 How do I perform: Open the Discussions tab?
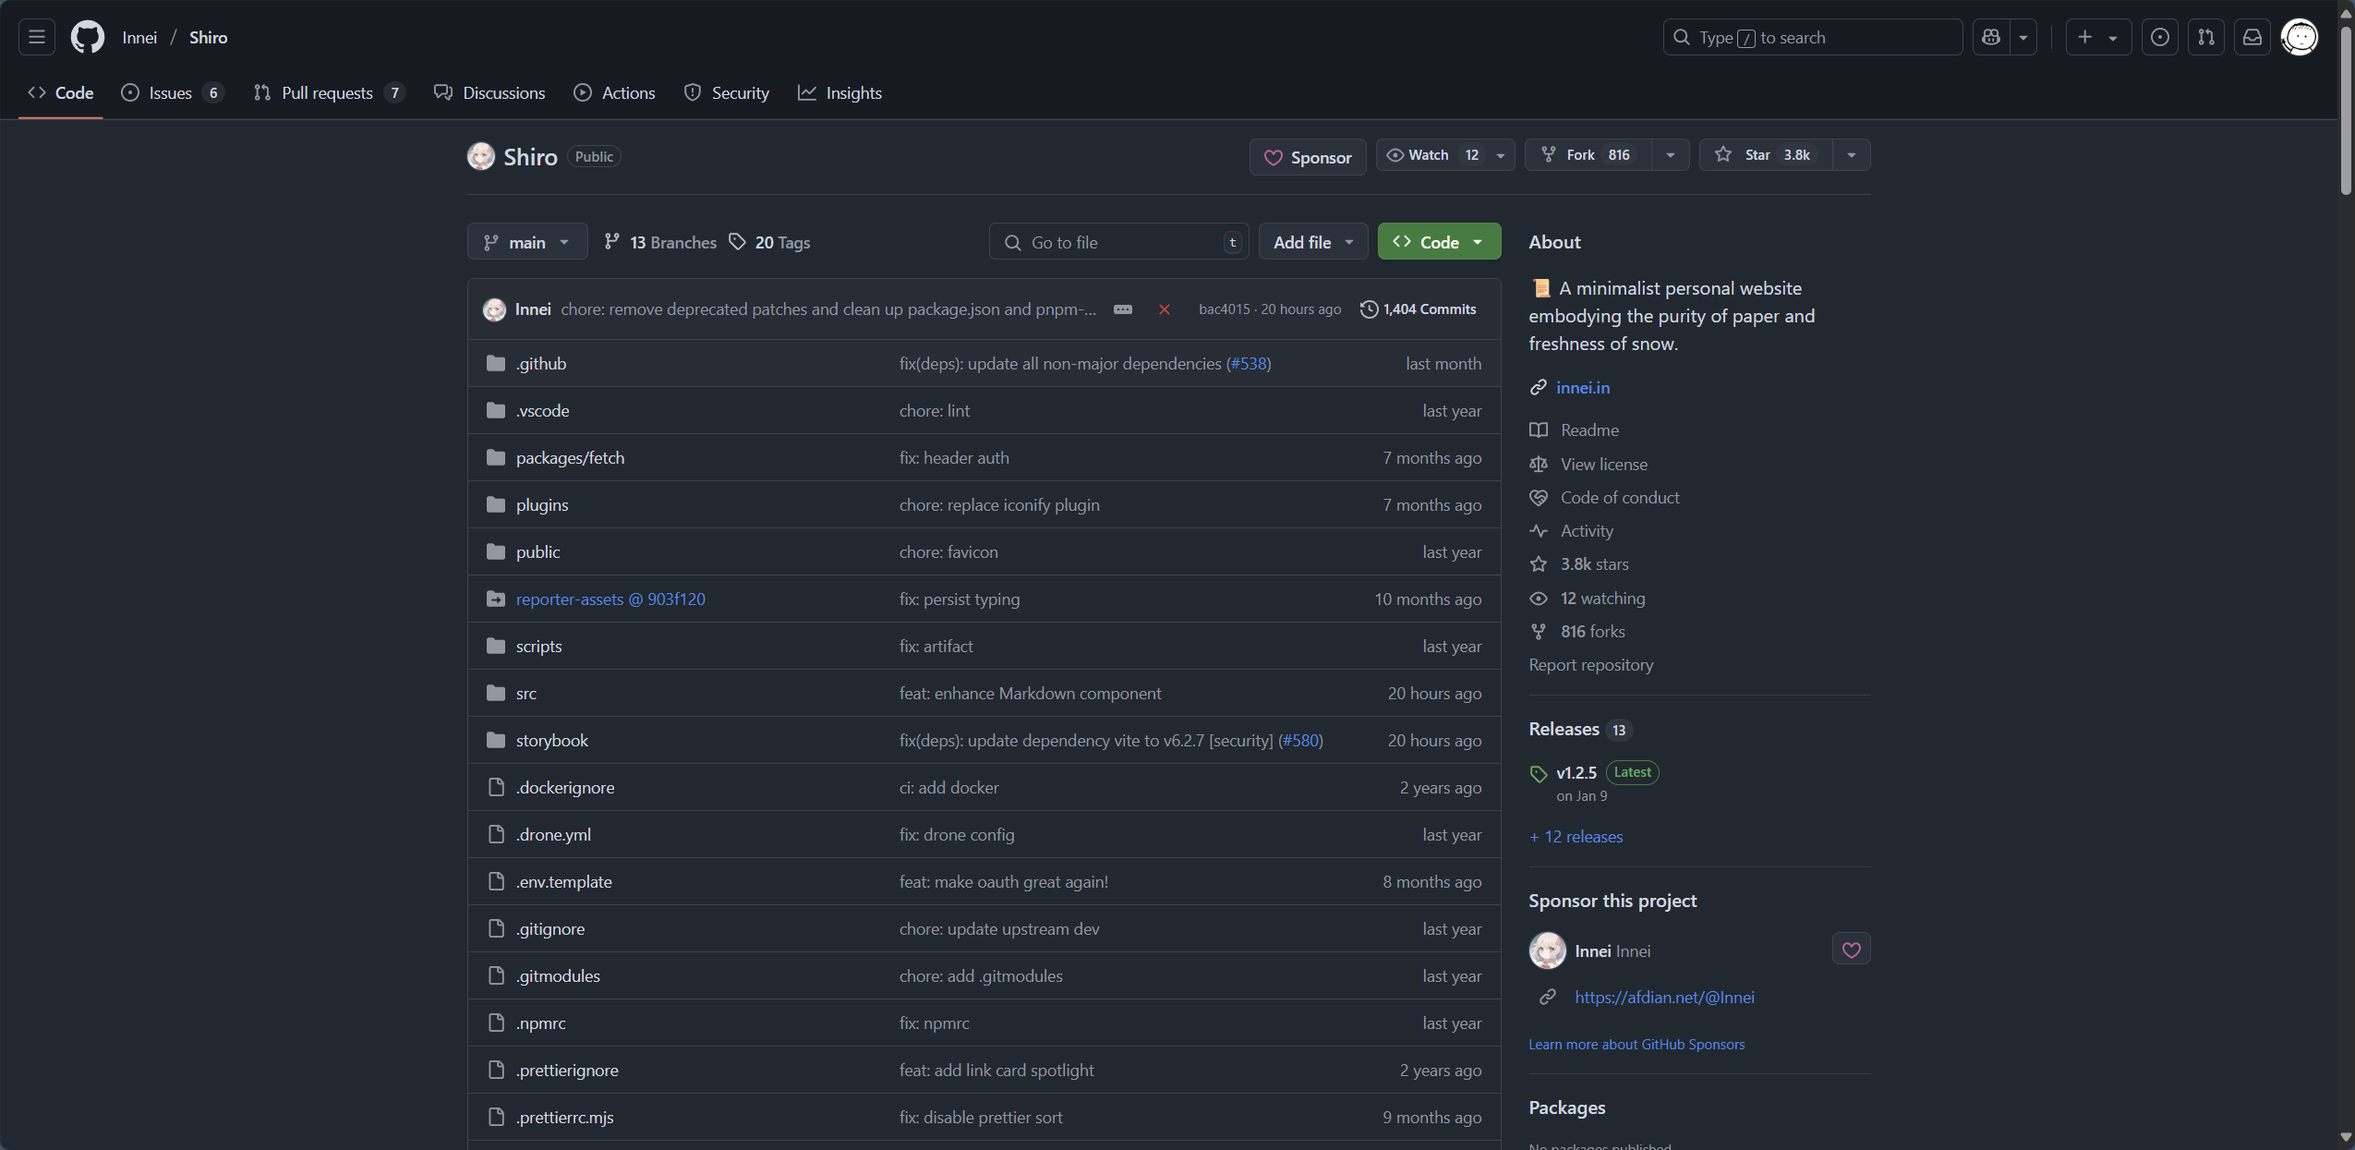(490, 92)
